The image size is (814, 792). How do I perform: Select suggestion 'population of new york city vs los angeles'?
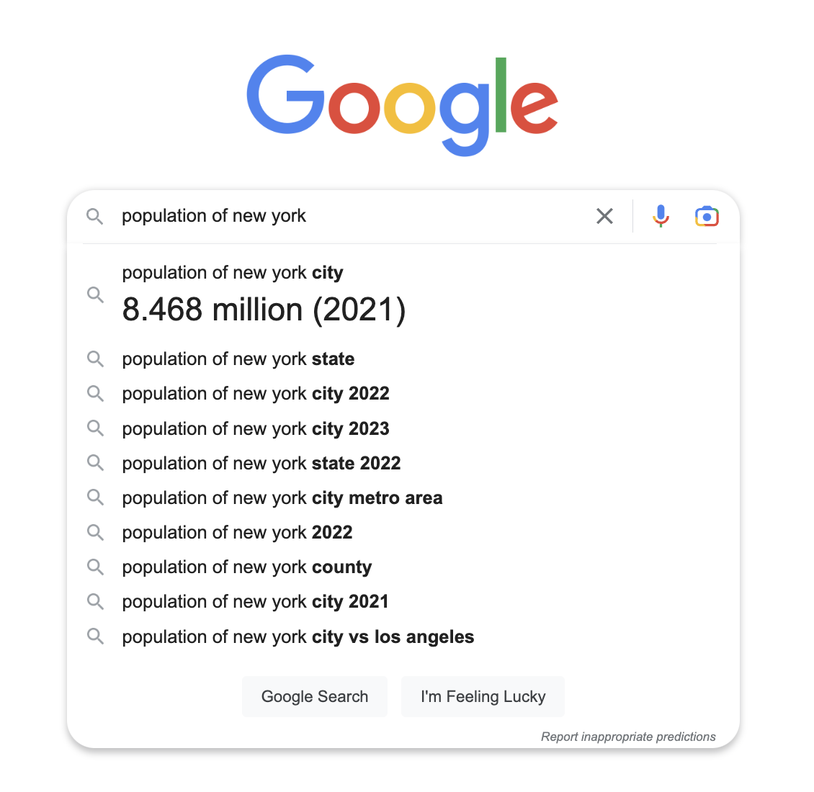click(x=298, y=636)
